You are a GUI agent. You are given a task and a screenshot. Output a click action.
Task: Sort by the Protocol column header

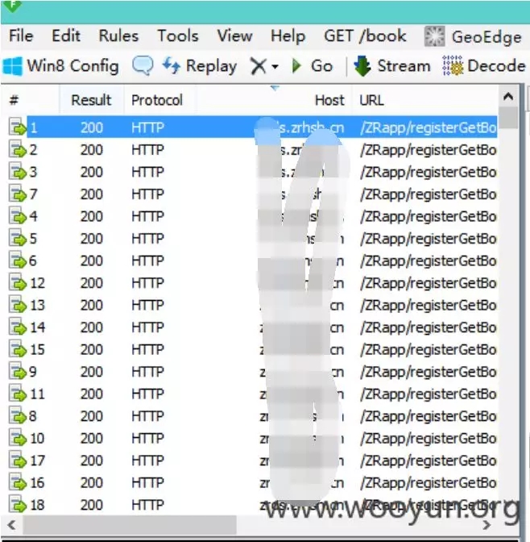point(157,100)
